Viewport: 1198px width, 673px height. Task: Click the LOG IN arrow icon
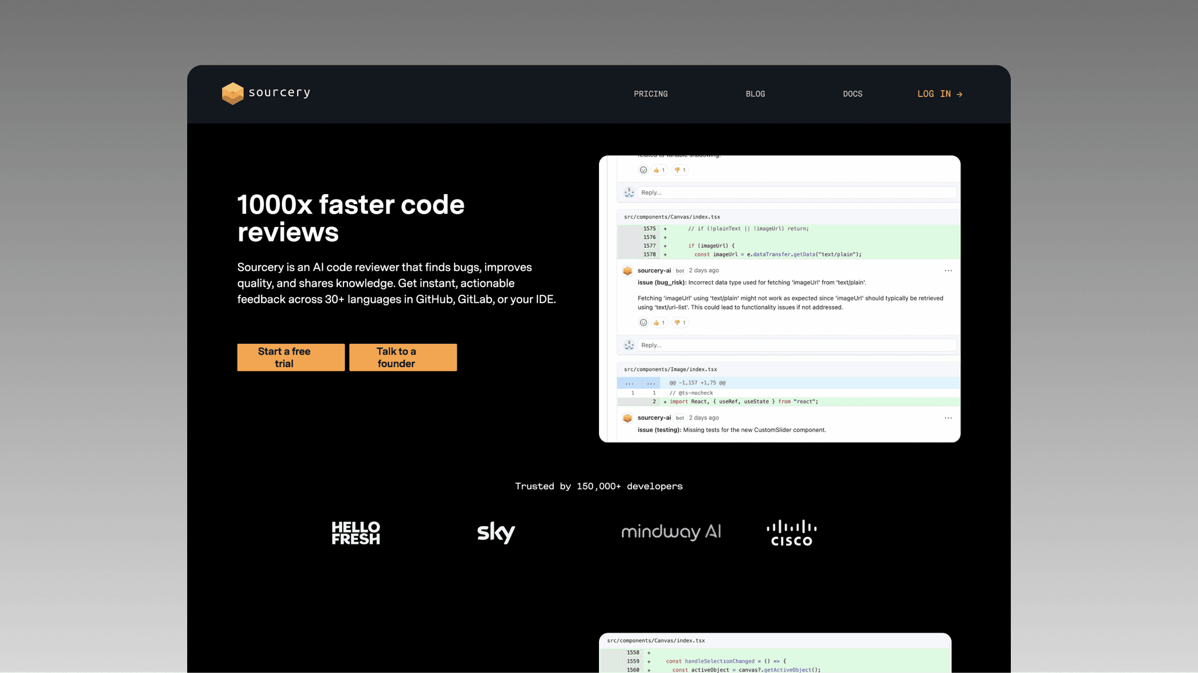point(960,94)
